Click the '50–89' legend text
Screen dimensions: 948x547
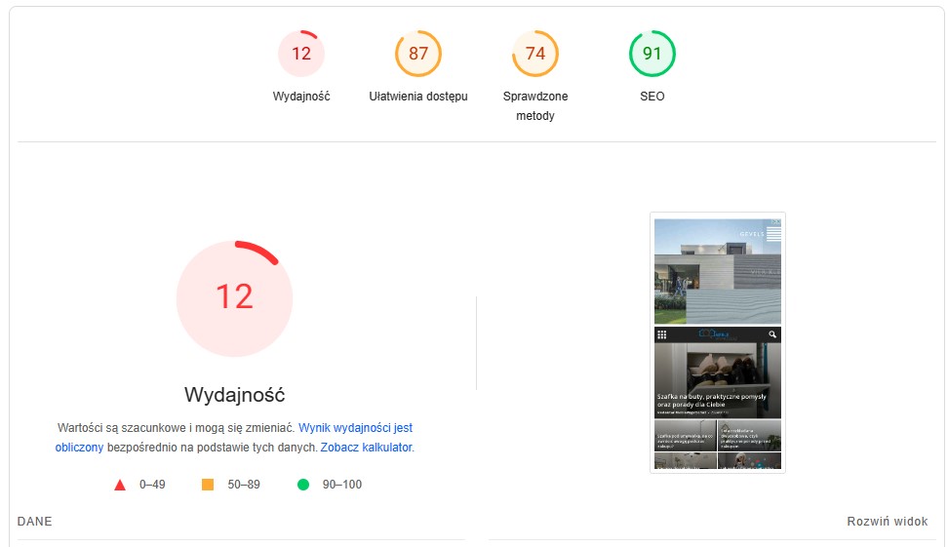click(x=244, y=485)
